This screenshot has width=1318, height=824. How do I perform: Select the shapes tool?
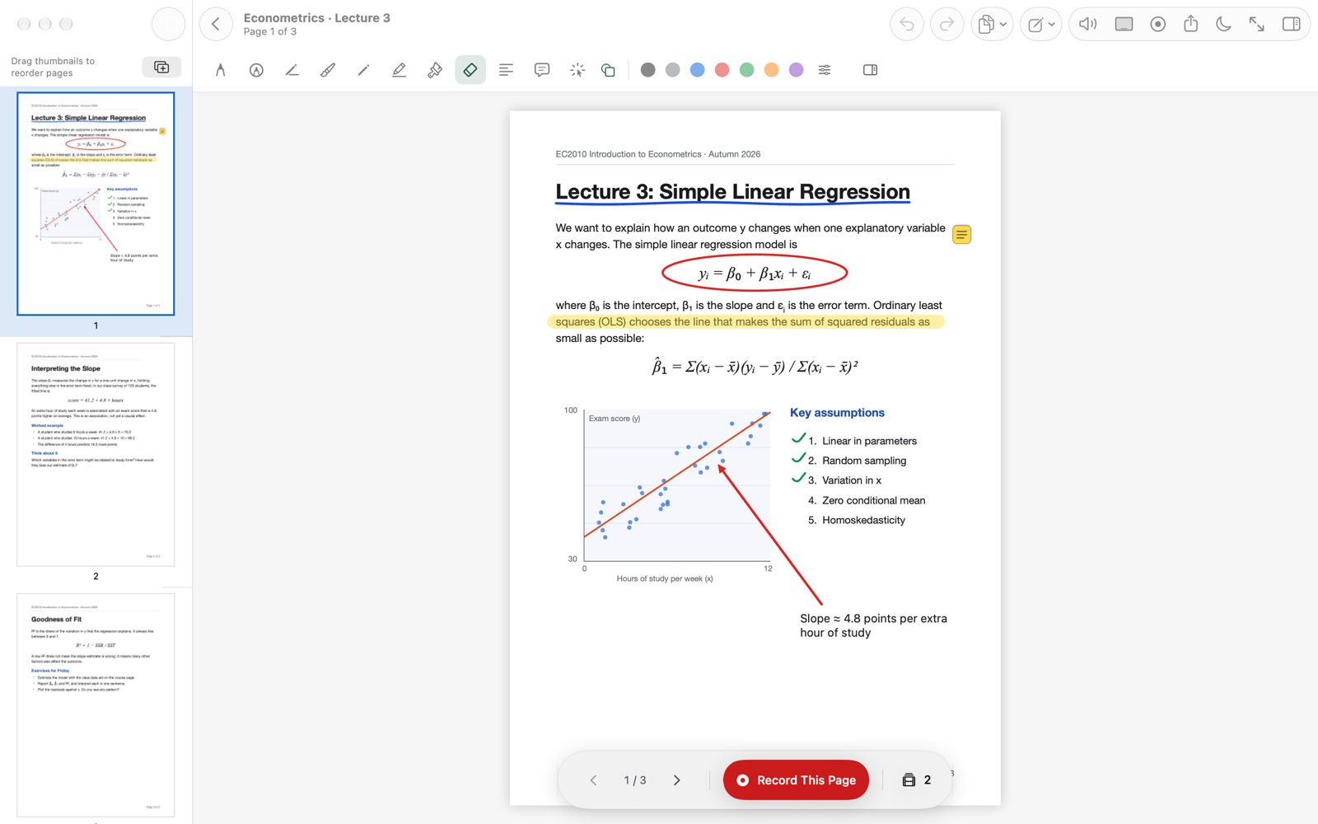coord(608,70)
